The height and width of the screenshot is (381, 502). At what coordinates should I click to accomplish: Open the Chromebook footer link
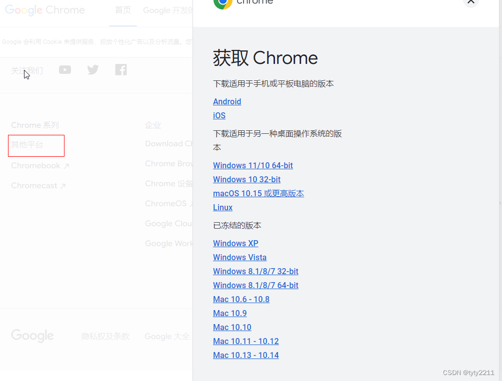coord(40,166)
